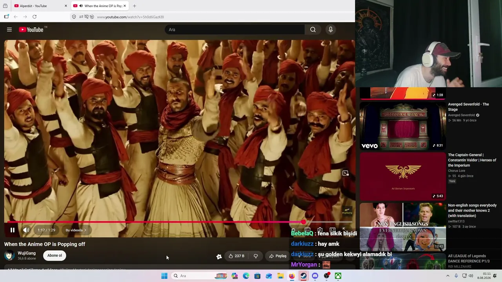Dislike the video with the thumbs-down icon
Image resolution: width=502 pixels, height=282 pixels.
(x=256, y=256)
